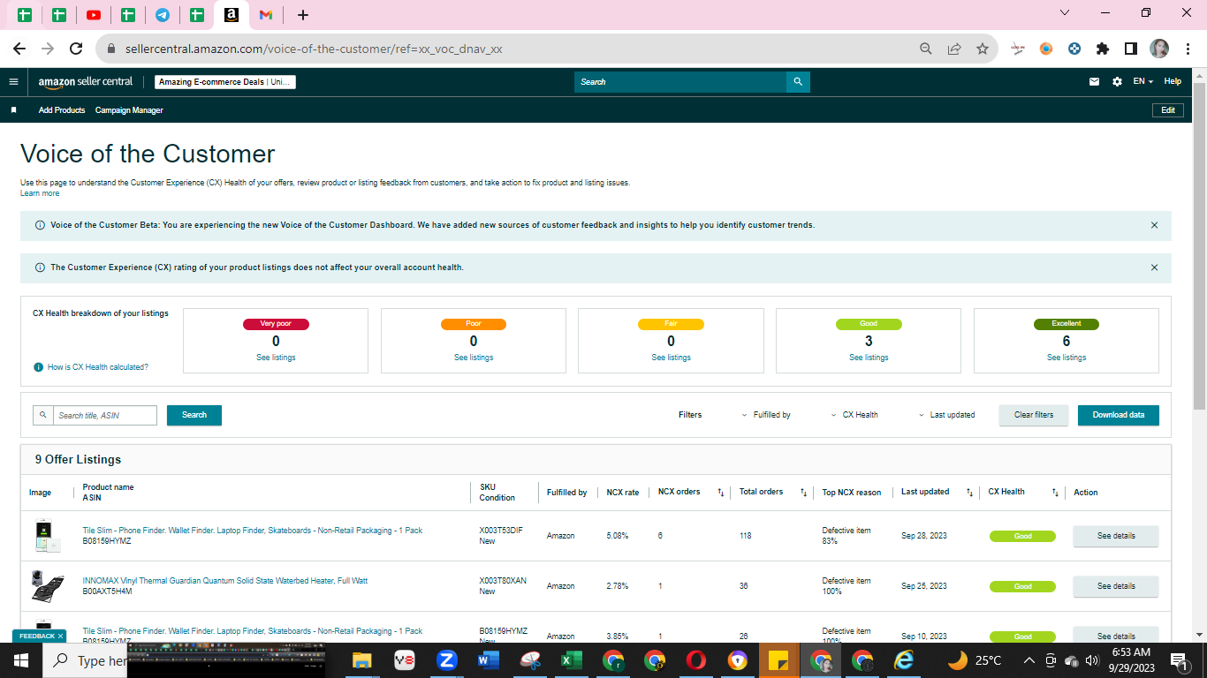This screenshot has width=1207, height=678.
Task: Open the Chrome extensions puzzle icon
Action: click(x=1103, y=49)
